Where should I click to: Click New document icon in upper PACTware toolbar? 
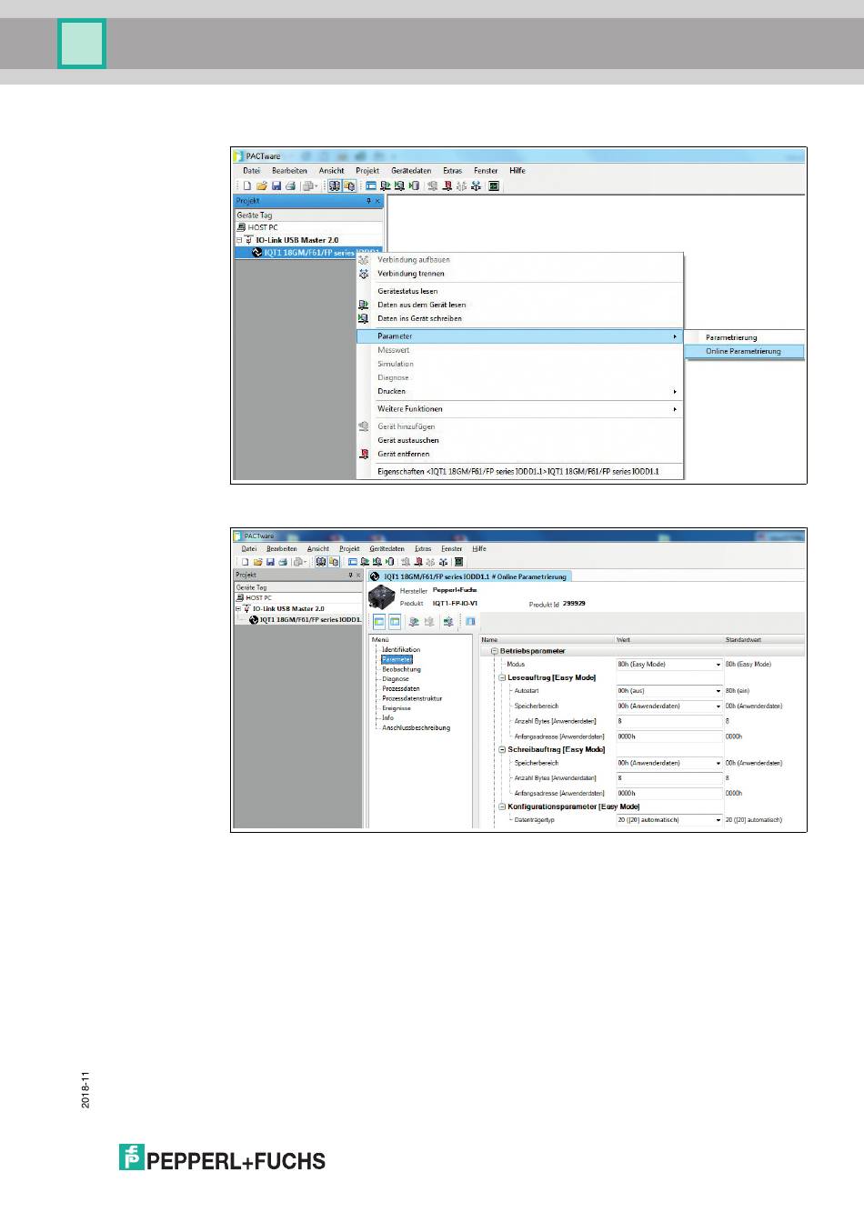pyautogui.click(x=246, y=185)
